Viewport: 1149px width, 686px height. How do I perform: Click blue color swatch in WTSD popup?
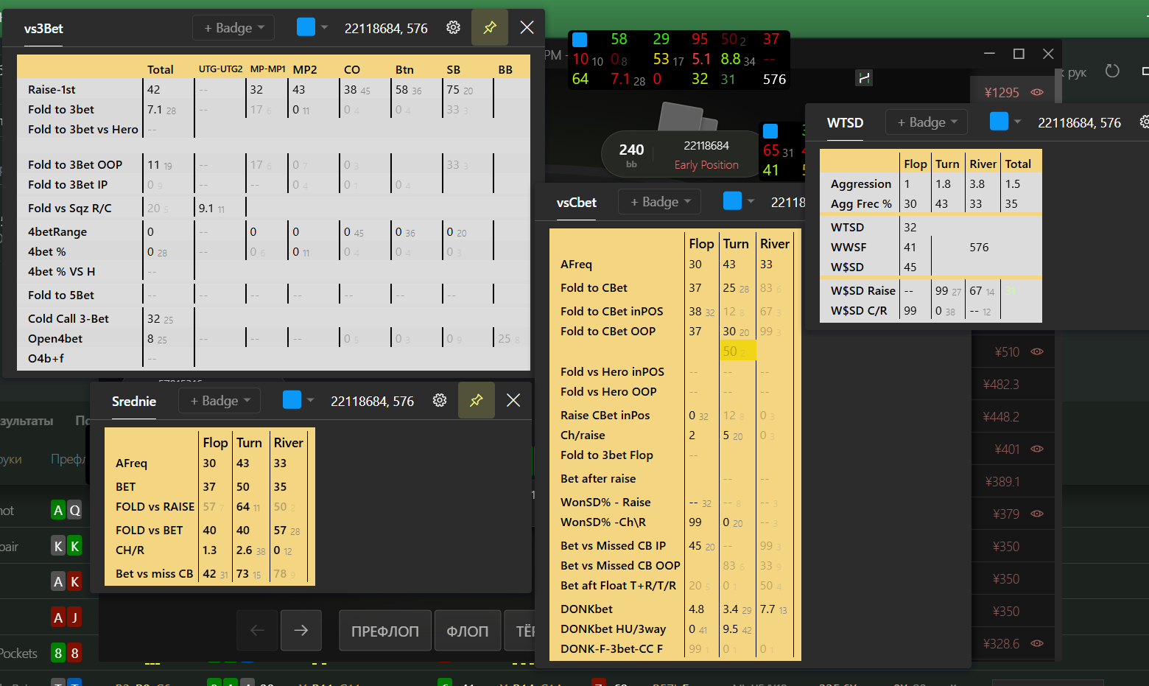click(x=999, y=122)
